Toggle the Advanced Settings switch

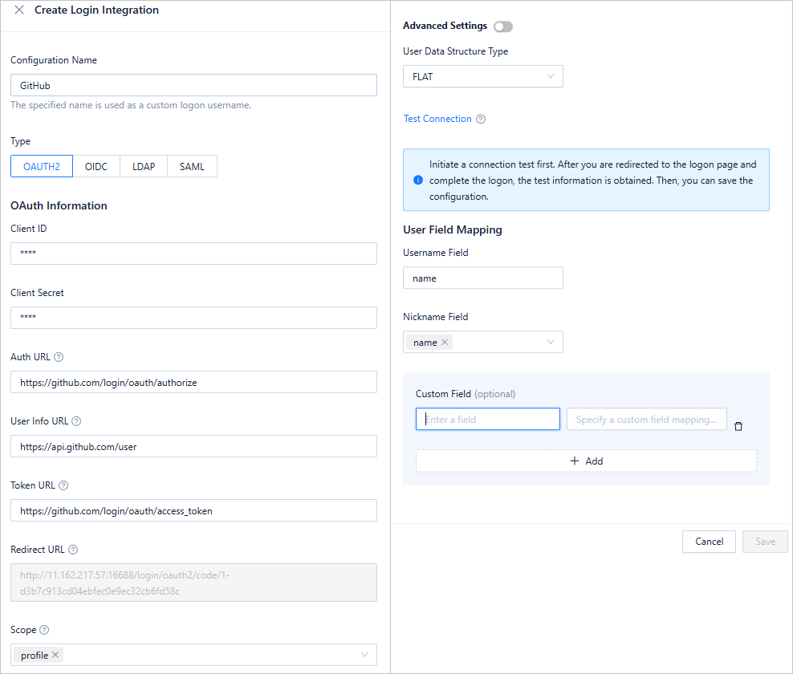(x=503, y=26)
